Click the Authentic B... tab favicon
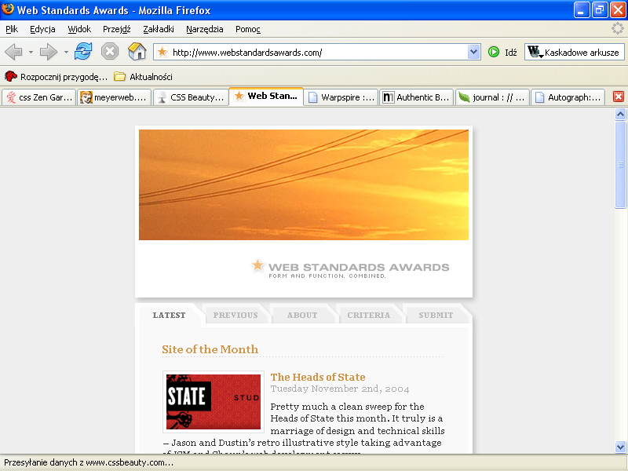The image size is (628, 471). coord(388,97)
